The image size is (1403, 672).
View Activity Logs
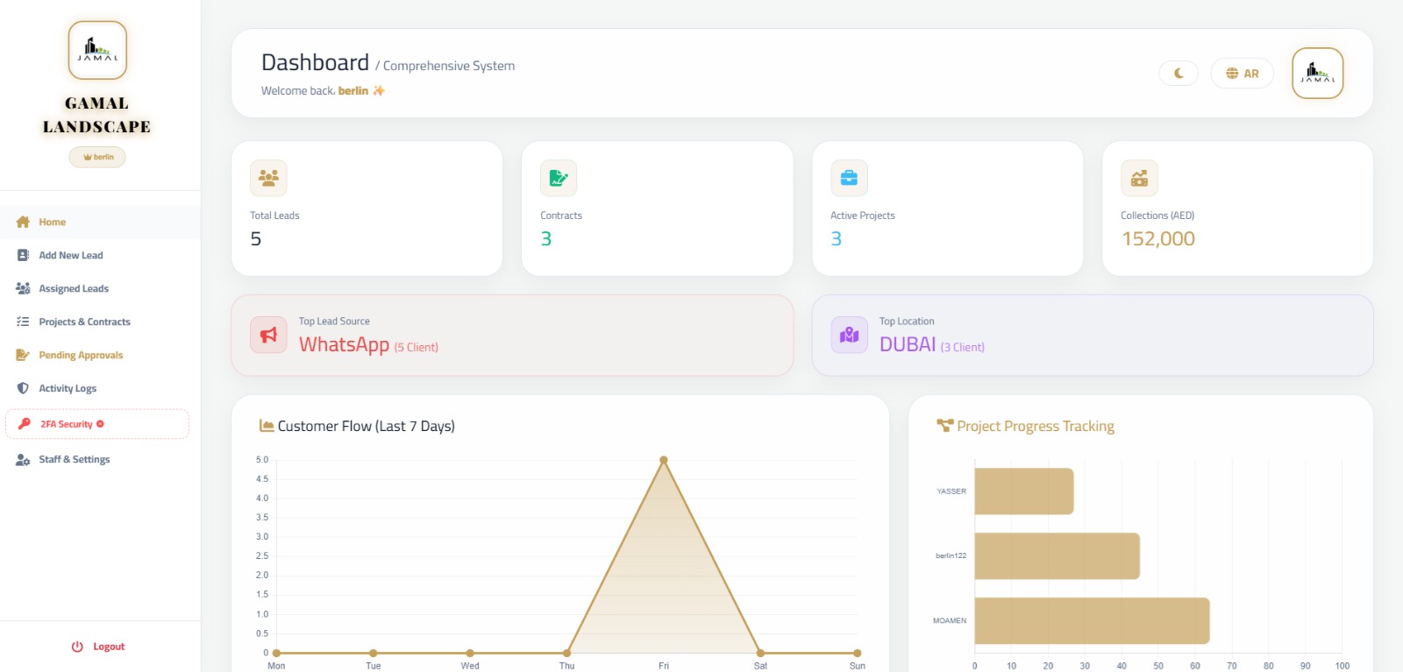point(68,389)
